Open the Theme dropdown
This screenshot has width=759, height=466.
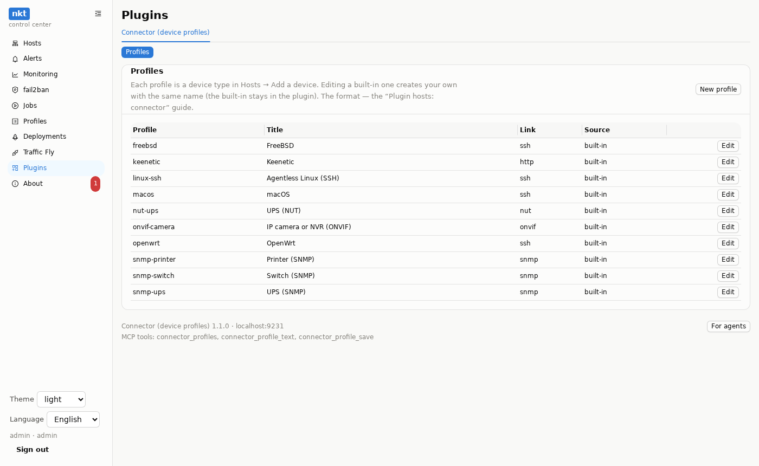(61, 399)
